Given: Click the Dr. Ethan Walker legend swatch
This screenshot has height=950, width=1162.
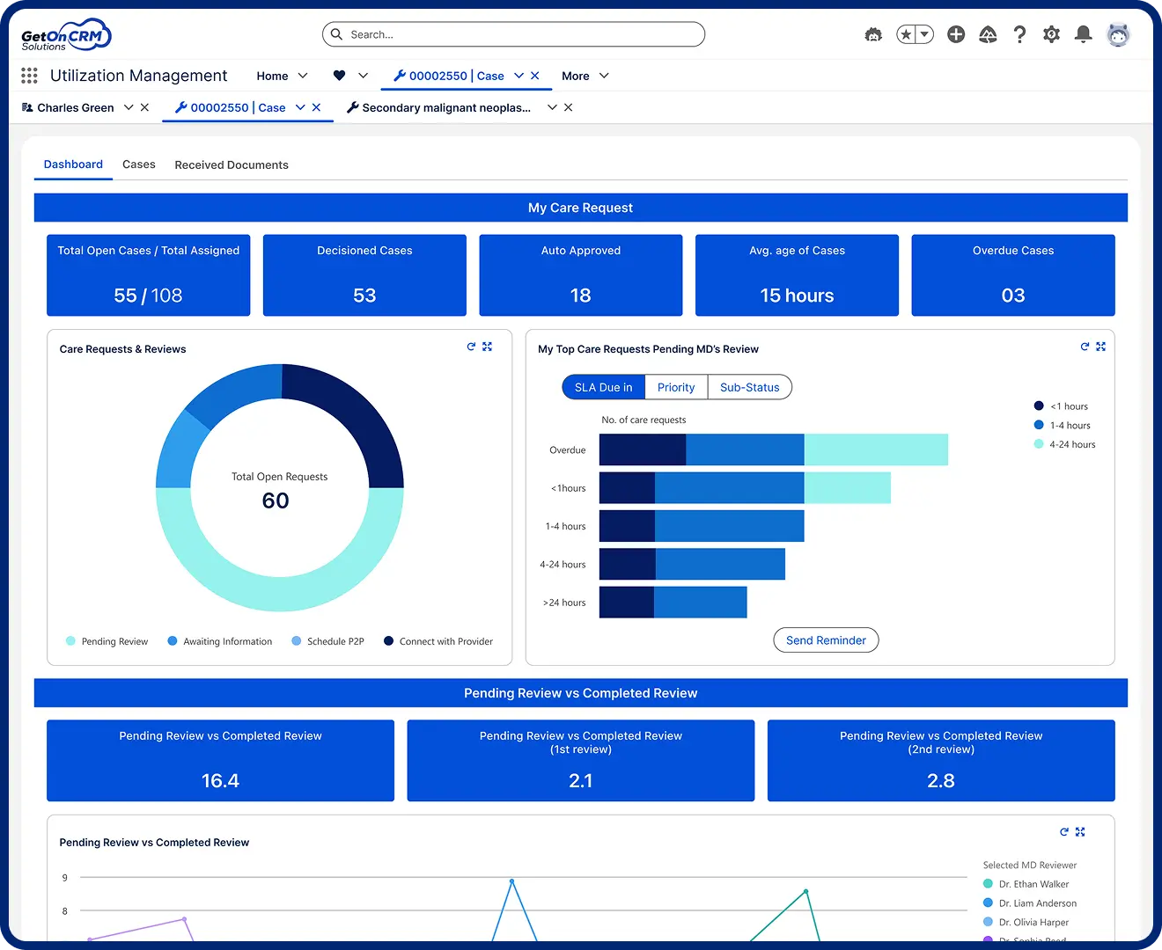Looking at the screenshot, I should point(988,884).
